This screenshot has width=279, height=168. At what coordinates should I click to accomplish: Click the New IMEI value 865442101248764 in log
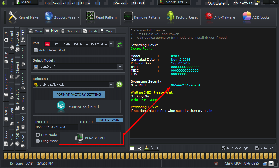(x=186, y=85)
